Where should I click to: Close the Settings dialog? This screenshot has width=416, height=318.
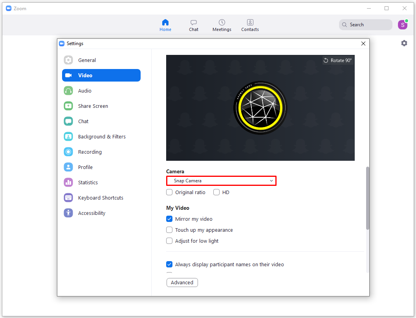(363, 44)
